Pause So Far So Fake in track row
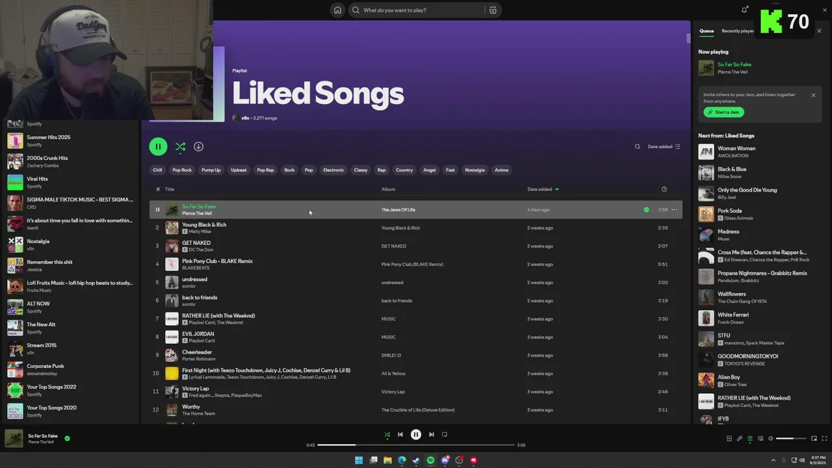The height and width of the screenshot is (468, 832). 157,209
